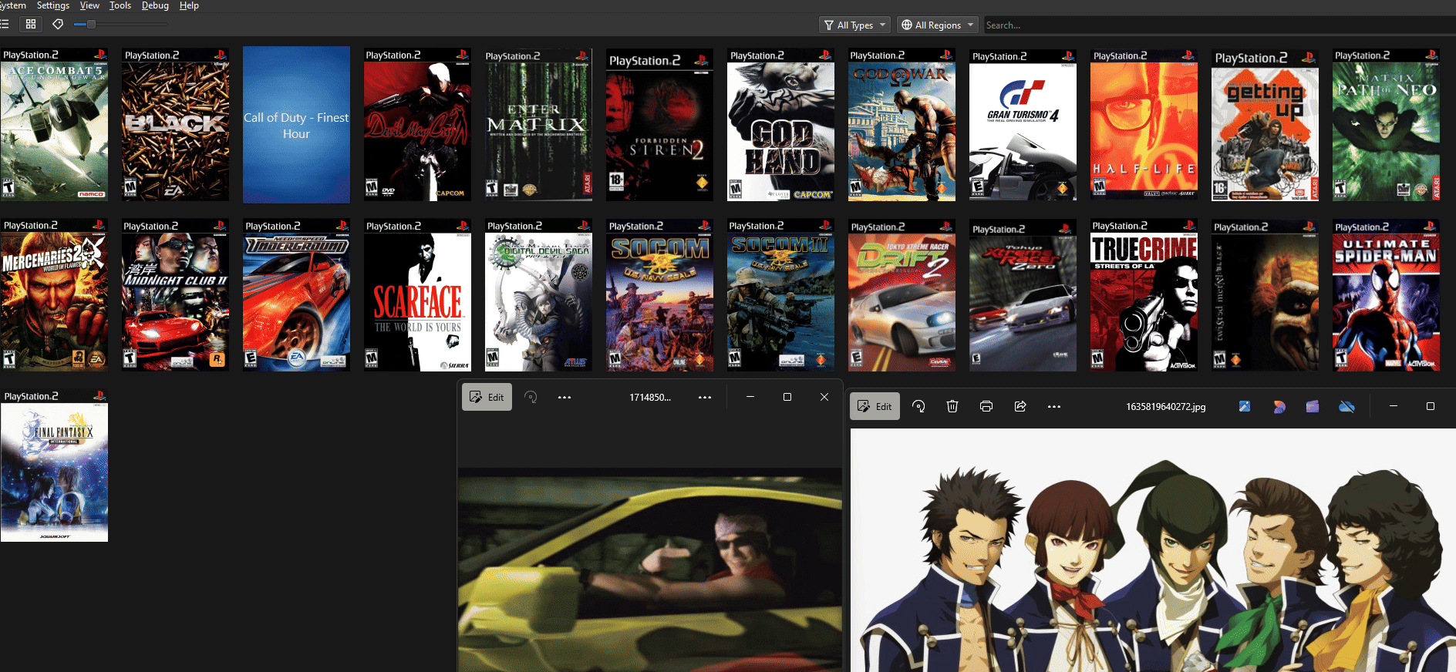The height and width of the screenshot is (672, 1456).
Task: Click the game Search field
Action: coord(1218,25)
